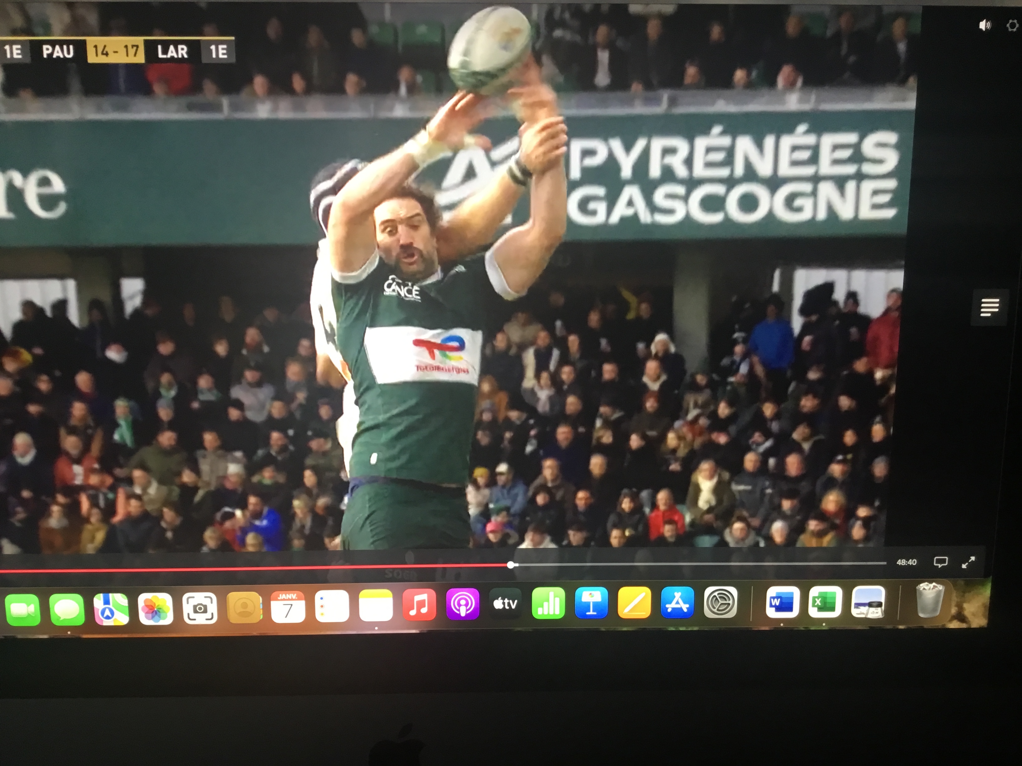This screenshot has width=1022, height=766.
Task: Open the Apple TV app
Action: click(505, 604)
